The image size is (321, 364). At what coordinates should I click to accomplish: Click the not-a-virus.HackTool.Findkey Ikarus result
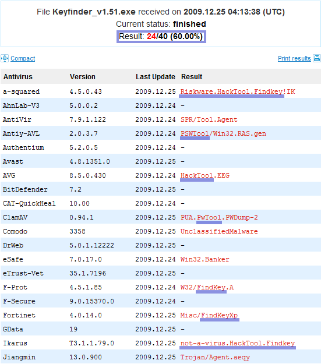(x=238, y=343)
